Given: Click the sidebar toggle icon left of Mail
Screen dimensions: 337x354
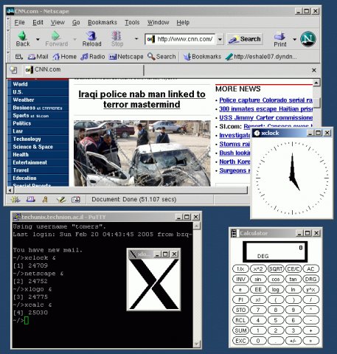Looking at the screenshot, I should click(19, 57).
